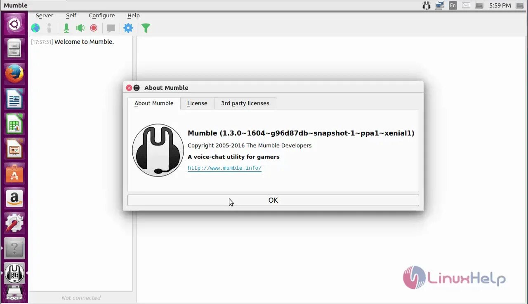Image resolution: width=528 pixels, height=304 pixels.
Task: Open the Connect globe icon in toolbar
Action: (36, 28)
